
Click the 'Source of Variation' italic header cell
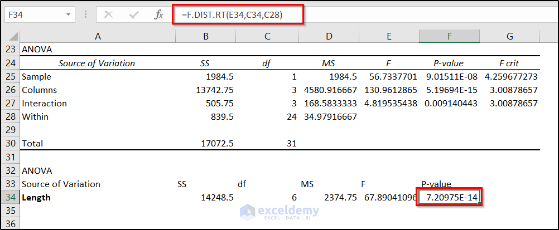[97, 63]
